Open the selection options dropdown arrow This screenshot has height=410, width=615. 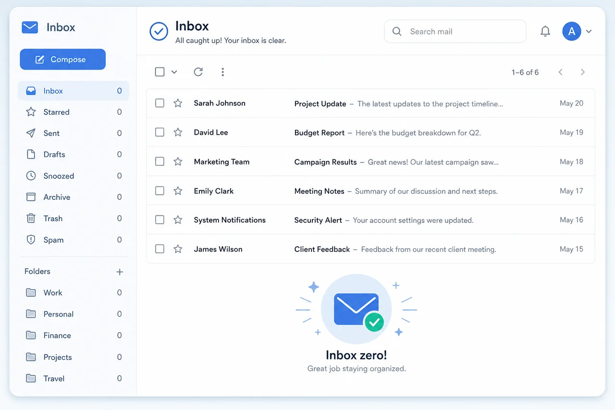click(174, 72)
